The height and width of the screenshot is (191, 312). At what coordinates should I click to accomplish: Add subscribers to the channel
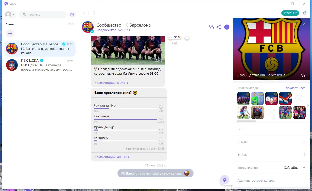pos(211,27)
